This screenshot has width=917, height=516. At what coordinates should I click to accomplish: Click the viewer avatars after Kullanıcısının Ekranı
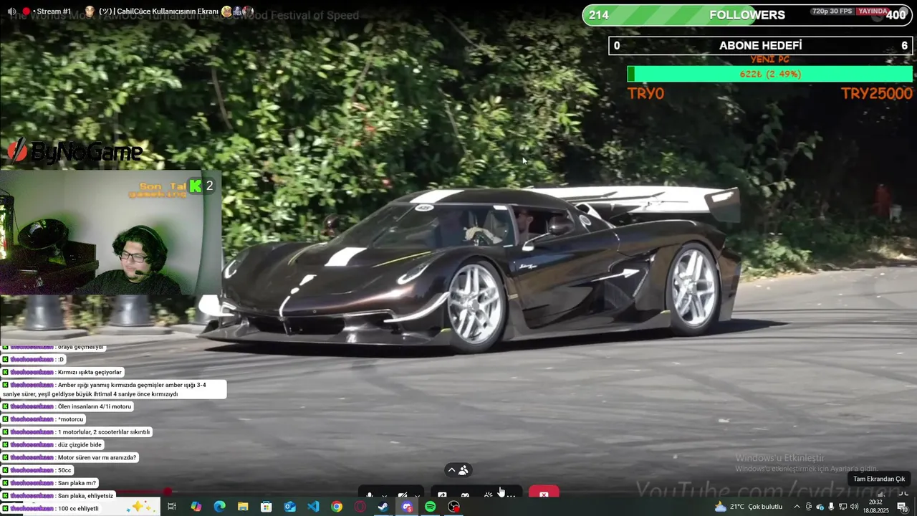point(238,11)
